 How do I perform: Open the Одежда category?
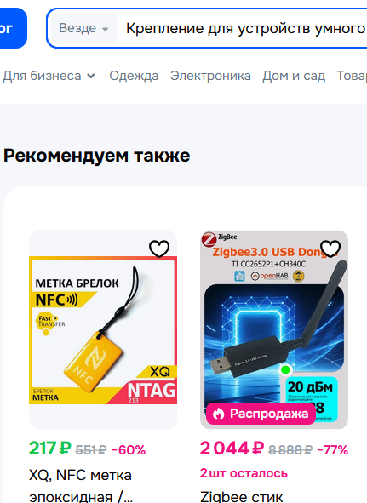[134, 76]
